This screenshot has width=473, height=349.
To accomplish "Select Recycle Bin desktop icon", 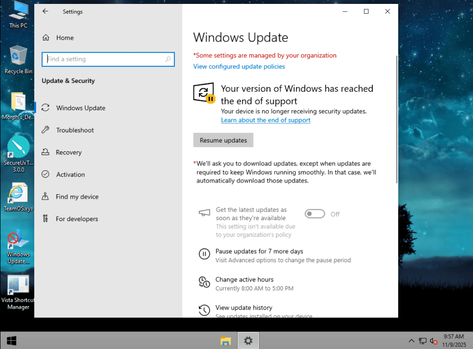I will point(18,60).
